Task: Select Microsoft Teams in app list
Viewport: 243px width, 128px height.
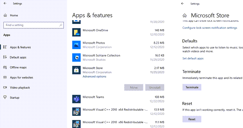Action: click(x=118, y=99)
